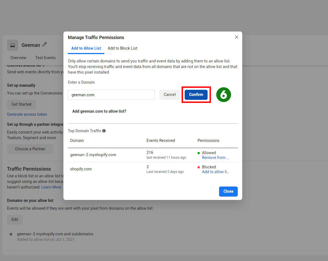This screenshot has height=261, width=328.
Task: Remove geeman-2.myshopify.com via the Remove from link
Action: coord(215,158)
